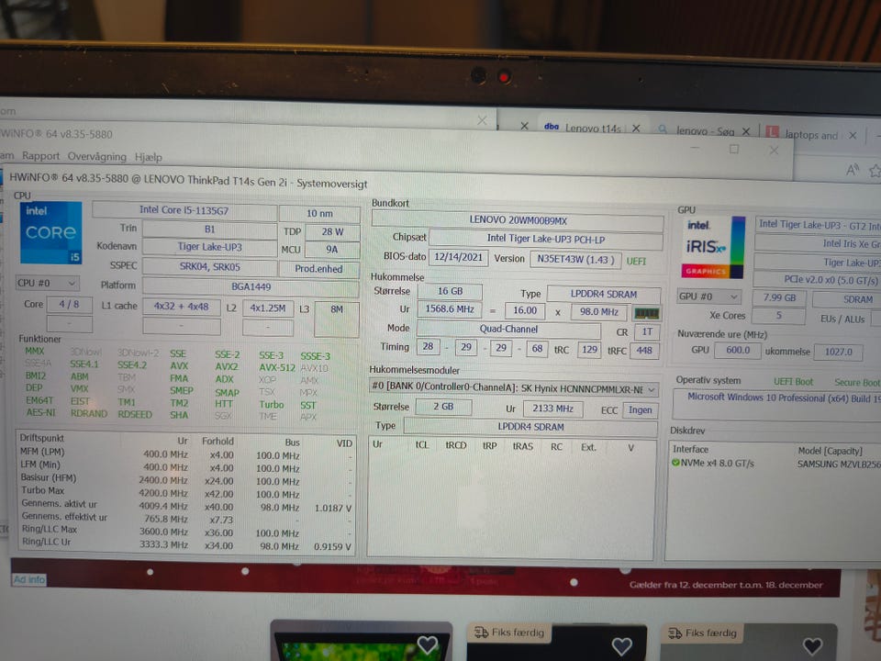This screenshot has height=661, width=881.
Task: Click the UEFI Boot label
Action: pyautogui.click(x=793, y=382)
